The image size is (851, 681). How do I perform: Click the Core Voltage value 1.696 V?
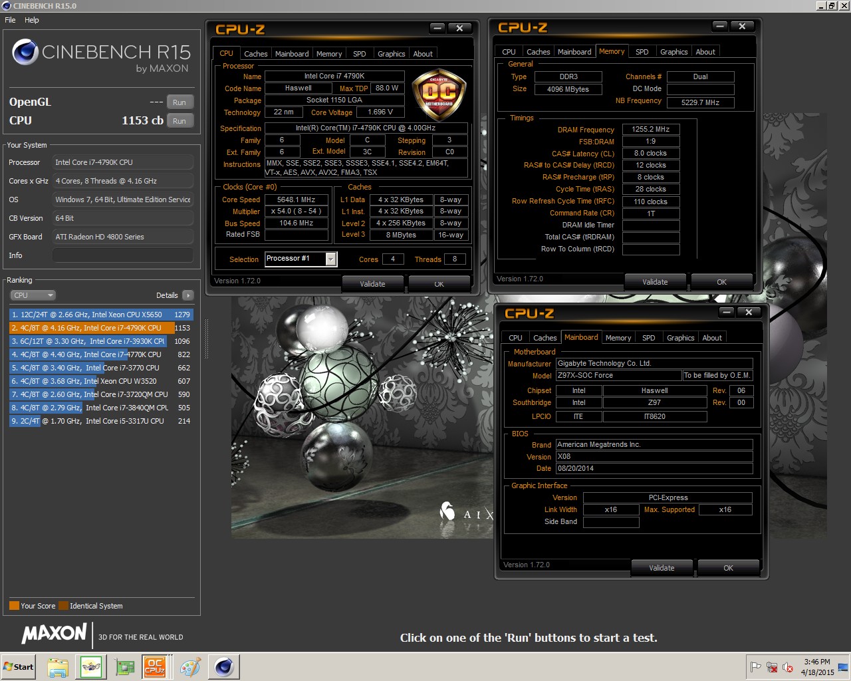(x=380, y=112)
